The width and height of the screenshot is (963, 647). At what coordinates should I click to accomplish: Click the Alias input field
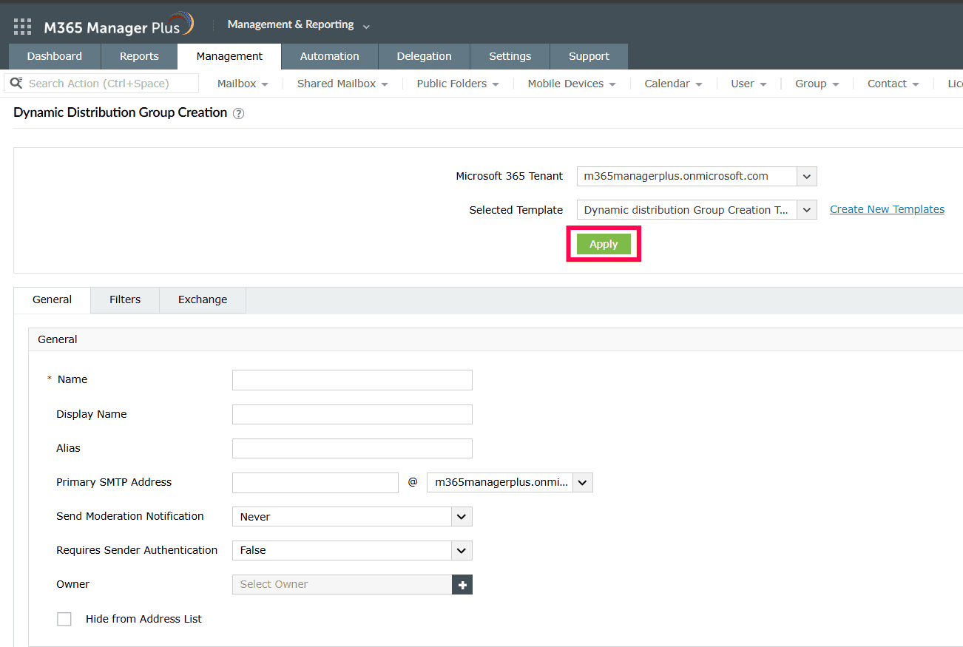tap(352, 448)
